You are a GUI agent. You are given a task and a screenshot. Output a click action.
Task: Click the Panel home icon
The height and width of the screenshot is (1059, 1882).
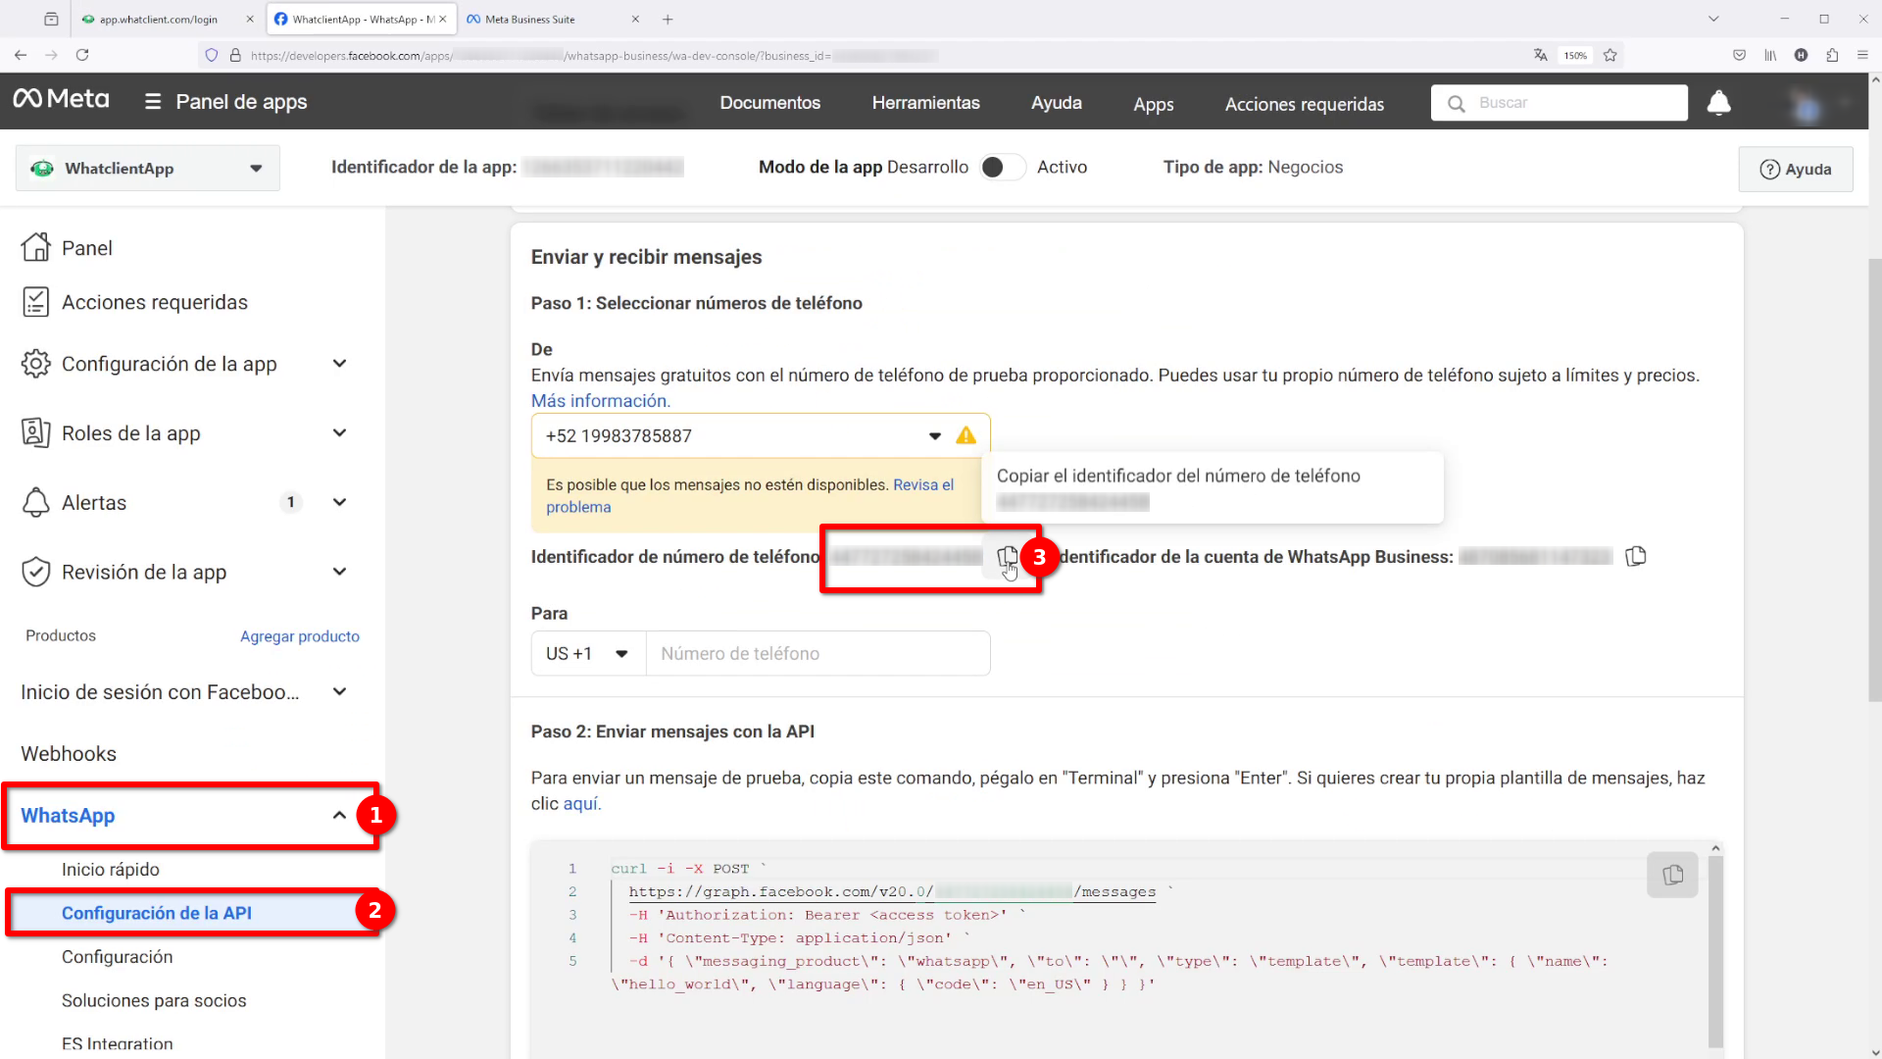[x=35, y=247]
